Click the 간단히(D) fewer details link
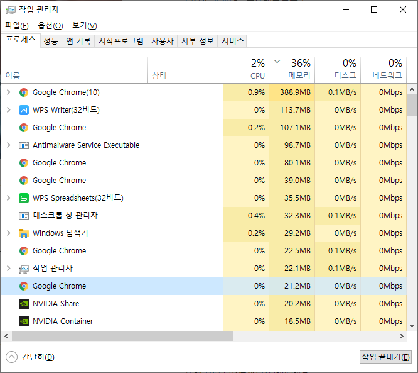 point(38,357)
